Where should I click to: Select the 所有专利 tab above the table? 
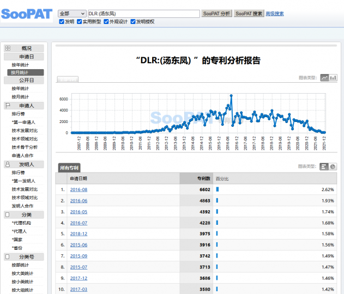(x=69, y=168)
